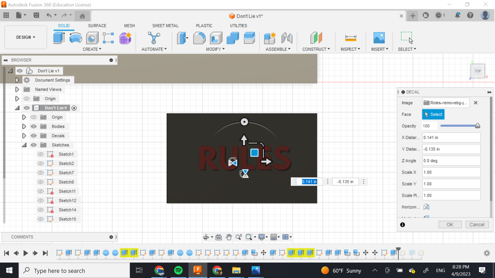495x278 pixels.
Task: Click the Fillet tool in Modify
Action: pos(199,38)
